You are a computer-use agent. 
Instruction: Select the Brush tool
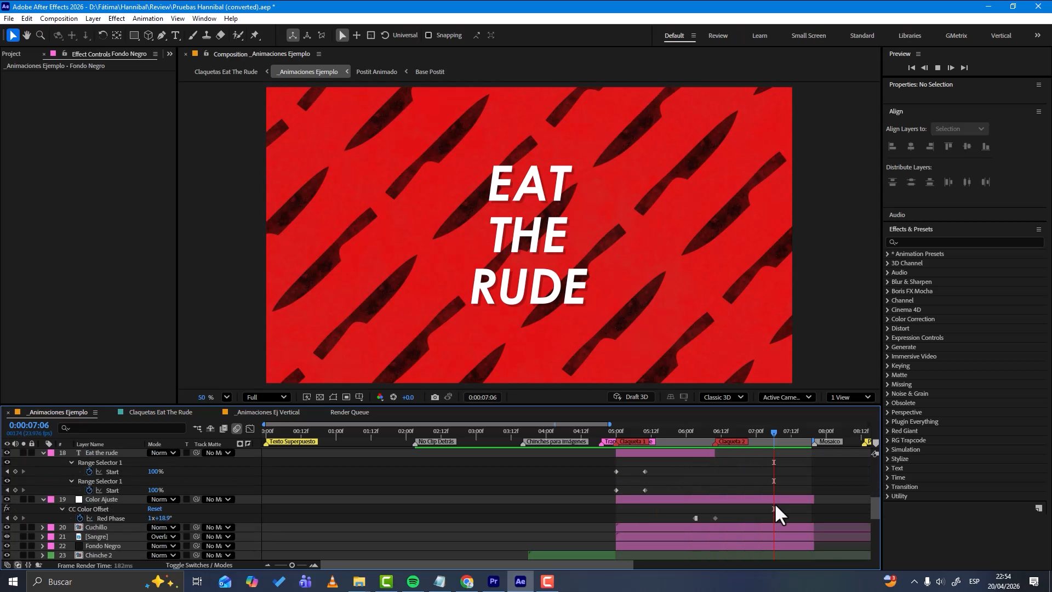coord(193,35)
